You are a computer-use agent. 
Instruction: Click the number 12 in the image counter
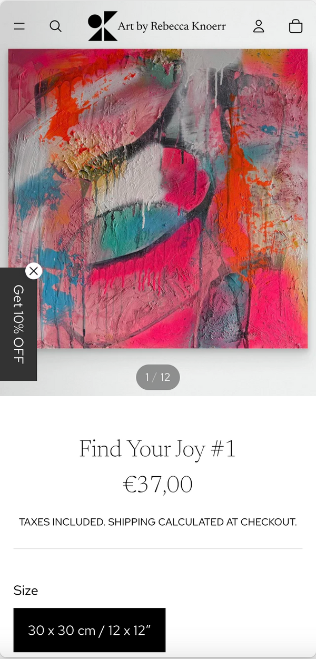(x=165, y=377)
